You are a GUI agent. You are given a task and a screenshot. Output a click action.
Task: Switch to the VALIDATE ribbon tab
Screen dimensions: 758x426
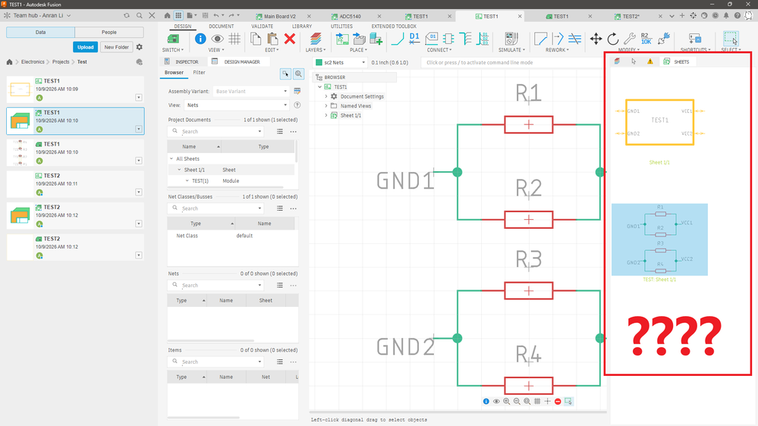click(262, 26)
